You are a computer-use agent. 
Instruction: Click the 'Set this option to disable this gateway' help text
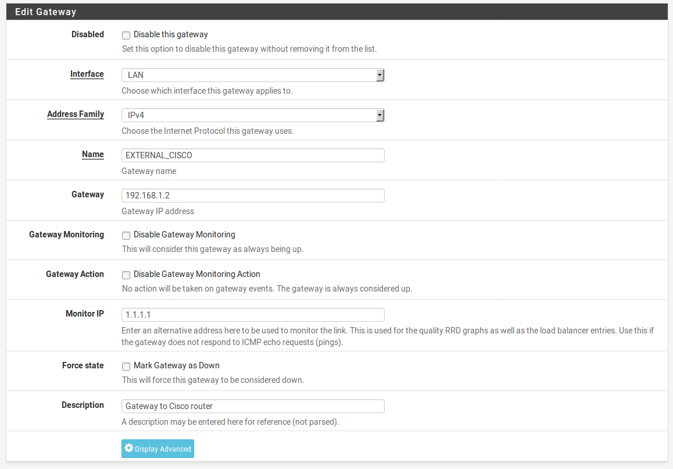tap(249, 49)
